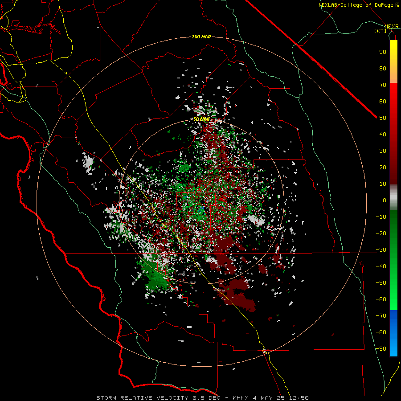Click the 10 value on the velocity scale
401x401 pixels.
383,184
